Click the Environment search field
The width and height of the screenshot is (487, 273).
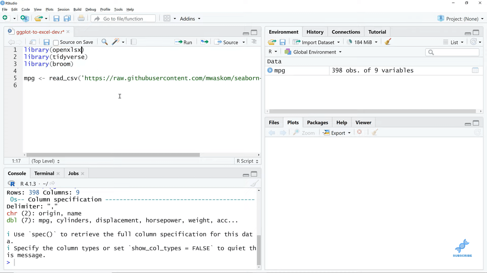(452, 52)
